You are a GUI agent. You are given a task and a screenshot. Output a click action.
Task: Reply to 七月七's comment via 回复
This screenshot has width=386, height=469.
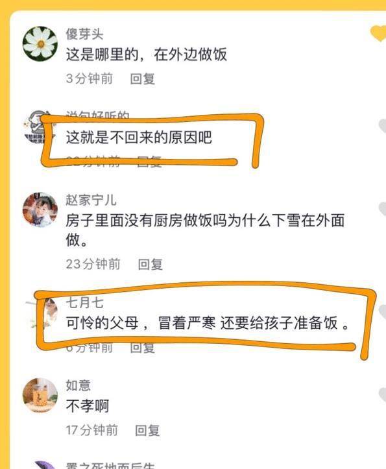click(x=143, y=348)
